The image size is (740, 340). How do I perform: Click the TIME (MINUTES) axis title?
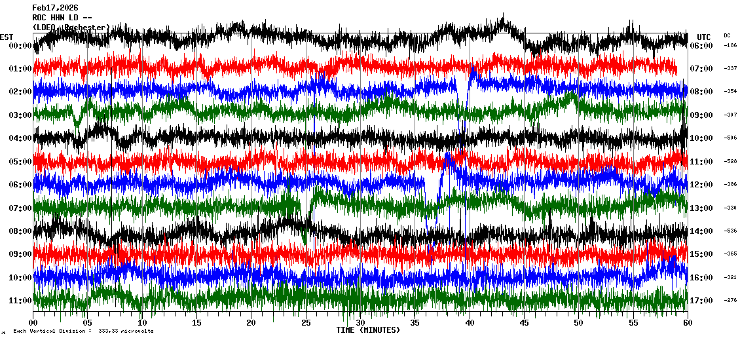click(x=368, y=330)
